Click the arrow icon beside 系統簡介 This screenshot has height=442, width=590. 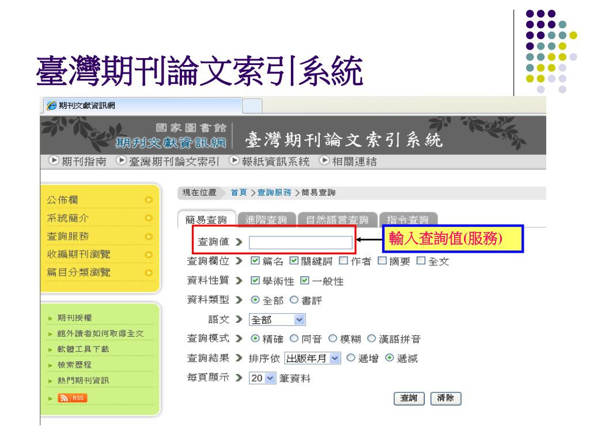149,218
